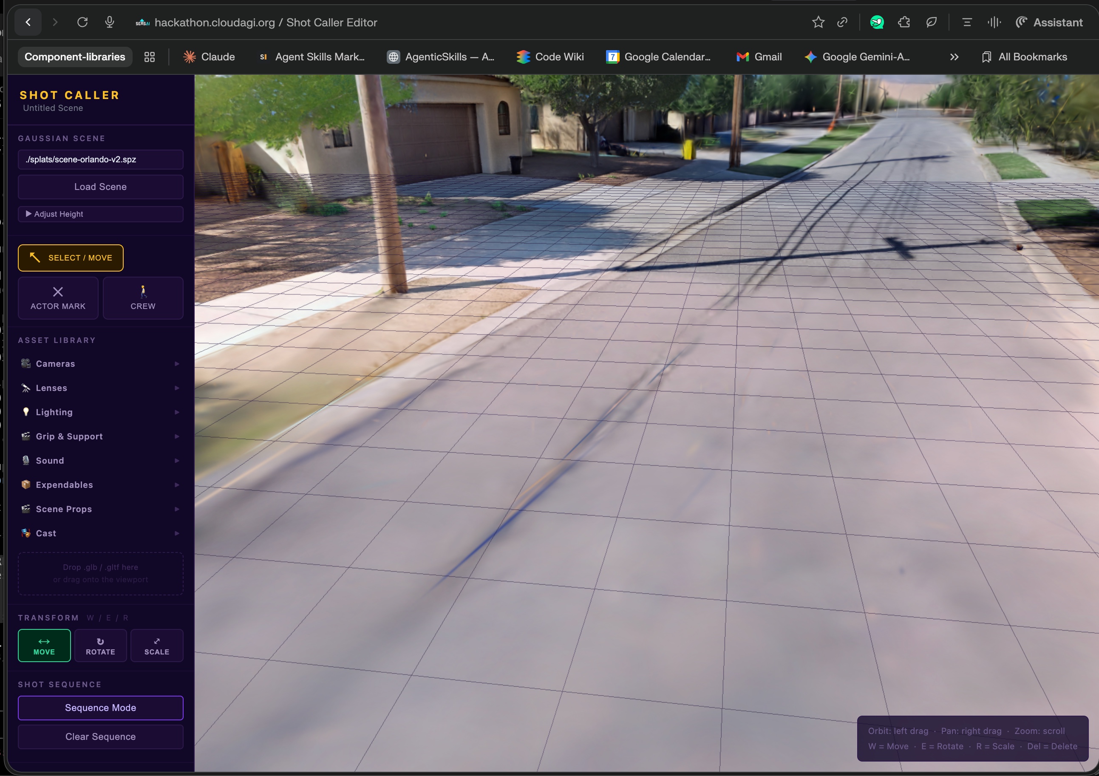This screenshot has height=776, width=1099.
Task: Click the browser reload icon
Action: pos(82,23)
